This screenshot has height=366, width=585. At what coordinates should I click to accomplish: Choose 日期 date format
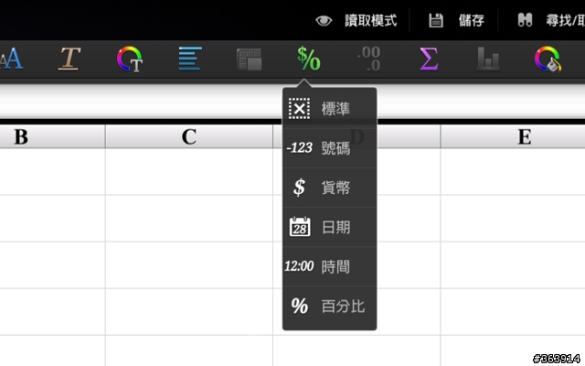(x=329, y=227)
